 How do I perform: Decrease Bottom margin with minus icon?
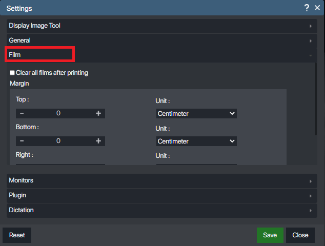[x=22, y=141]
